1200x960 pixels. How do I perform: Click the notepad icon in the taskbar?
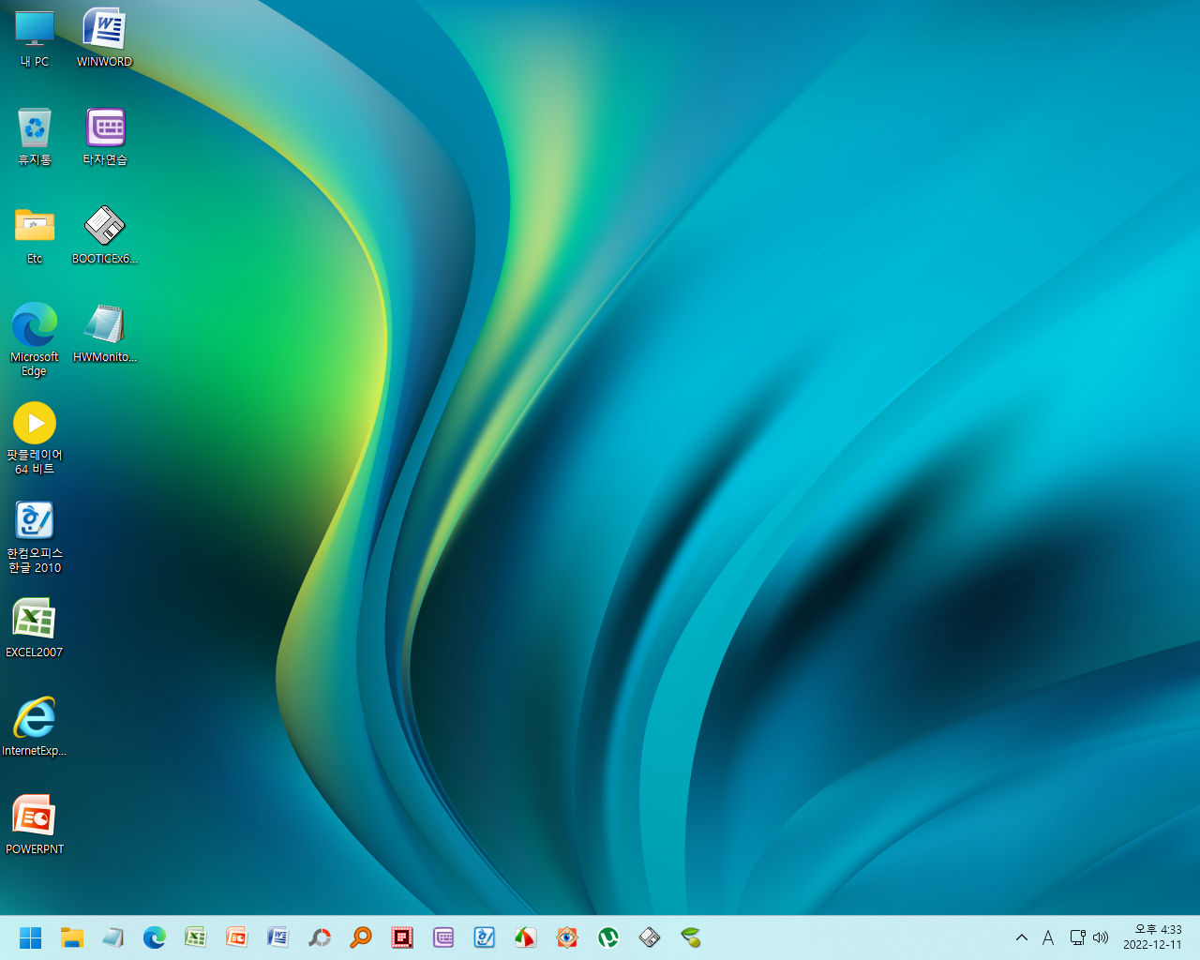(113, 937)
